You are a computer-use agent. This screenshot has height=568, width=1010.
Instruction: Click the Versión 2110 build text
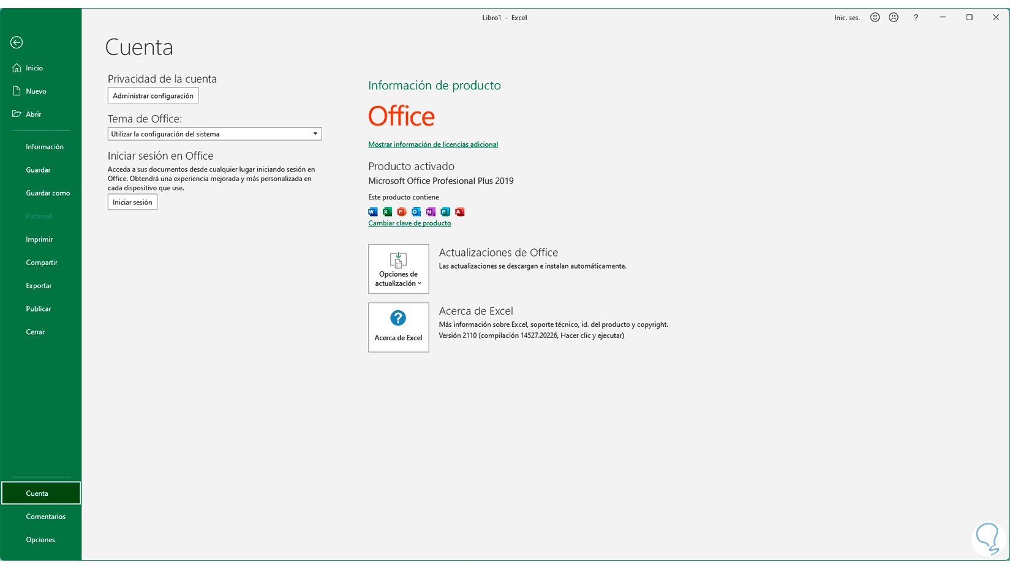pos(532,335)
